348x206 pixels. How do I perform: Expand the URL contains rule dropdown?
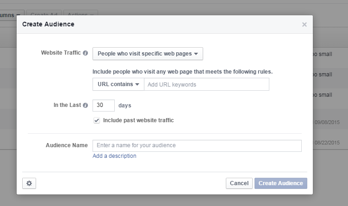click(118, 84)
